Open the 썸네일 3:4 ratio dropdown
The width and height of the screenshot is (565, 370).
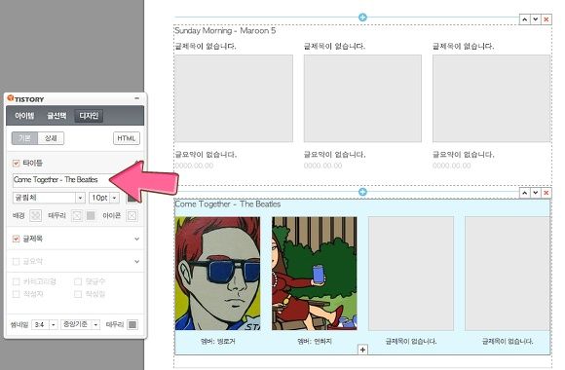tap(45, 325)
